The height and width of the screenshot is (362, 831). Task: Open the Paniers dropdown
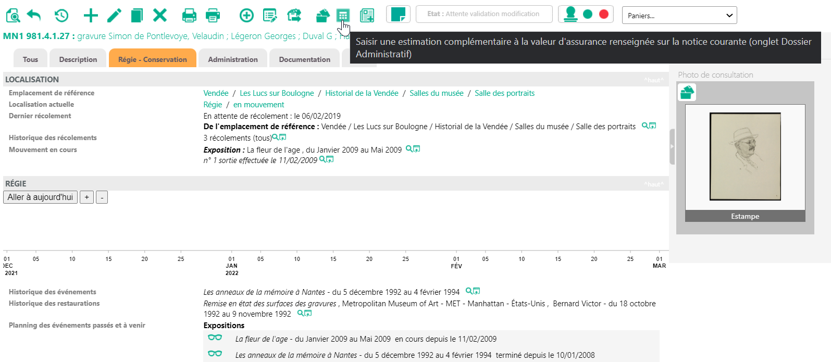pyautogui.click(x=679, y=15)
